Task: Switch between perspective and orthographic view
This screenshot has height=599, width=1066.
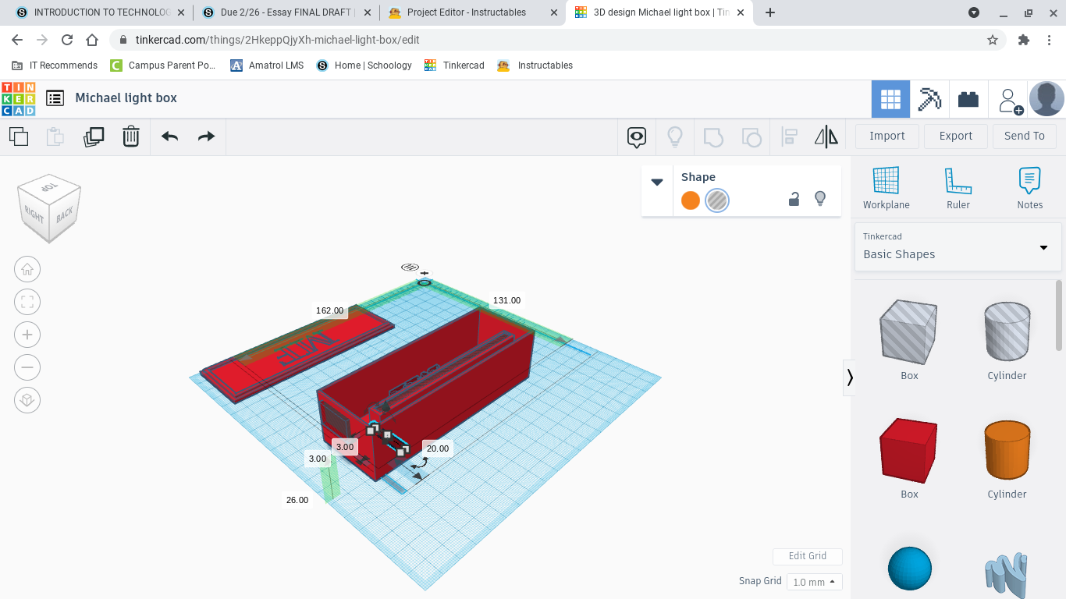Action: pyautogui.click(x=27, y=400)
